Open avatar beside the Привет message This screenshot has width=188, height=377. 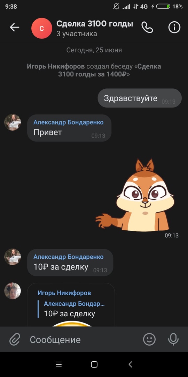[13, 122]
